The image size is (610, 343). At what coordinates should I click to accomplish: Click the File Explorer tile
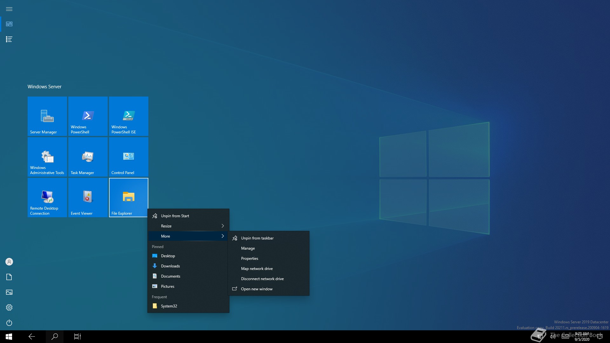coord(129,198)
